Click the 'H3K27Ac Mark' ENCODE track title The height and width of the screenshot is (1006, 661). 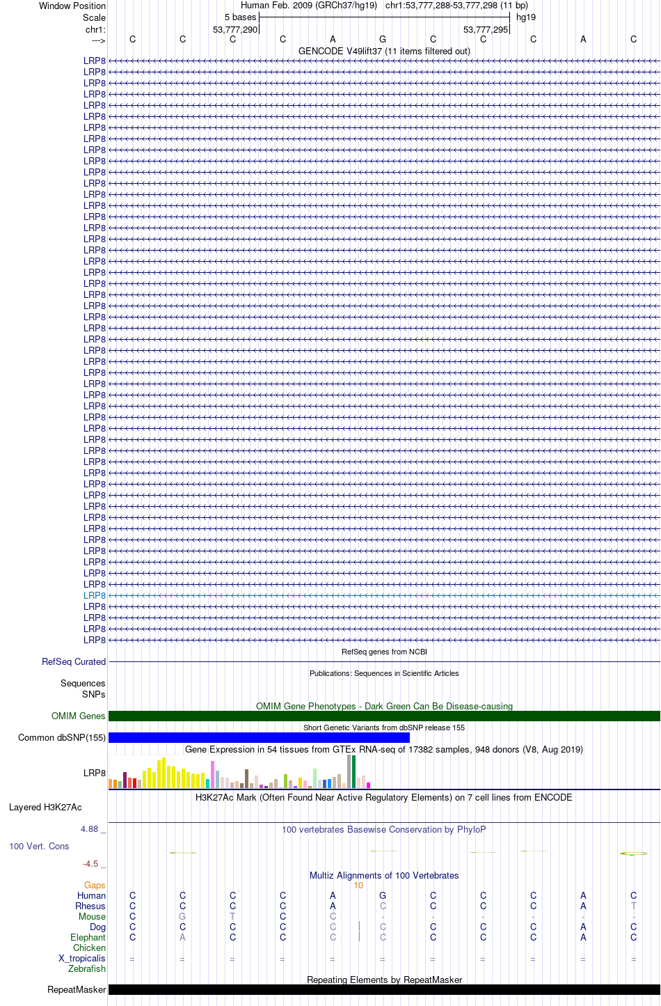tap(384, 797)
